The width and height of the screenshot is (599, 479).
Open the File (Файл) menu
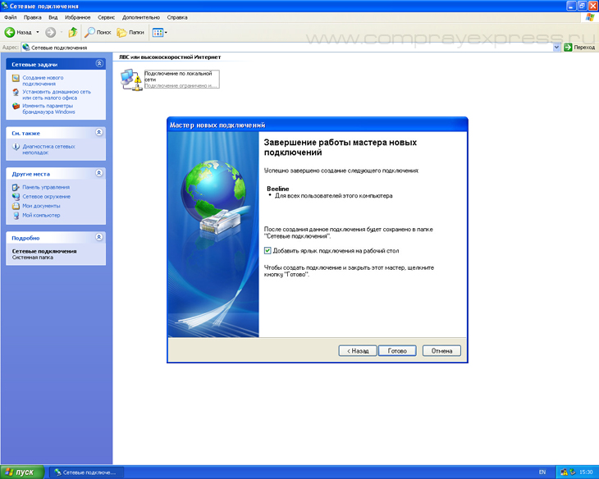[11, 16]
